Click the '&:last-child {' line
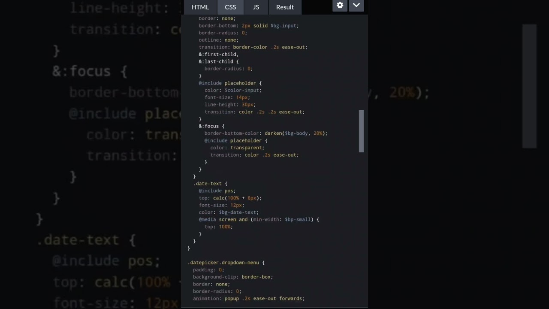Image resolution: width=549 pixels, height=309 pixels. (x=219, y=61)
